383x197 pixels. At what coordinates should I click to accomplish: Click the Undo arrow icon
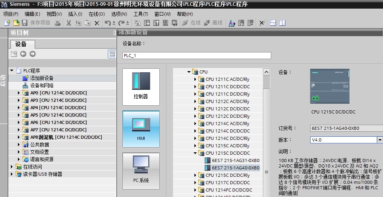coord(108,23)
